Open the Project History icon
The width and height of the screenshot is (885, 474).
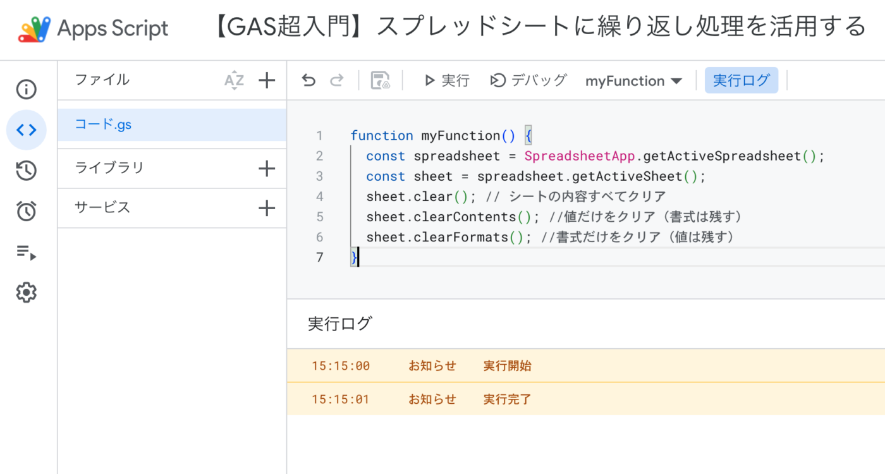[x=26, y=171]
